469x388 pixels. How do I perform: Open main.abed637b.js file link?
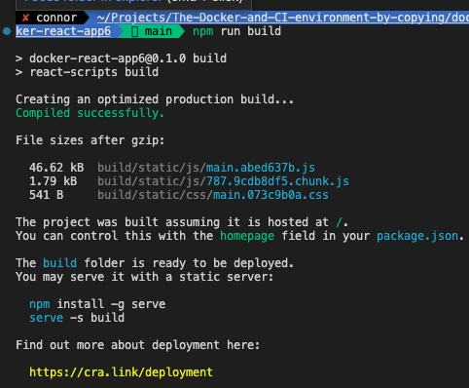click(x=261, y=168)
